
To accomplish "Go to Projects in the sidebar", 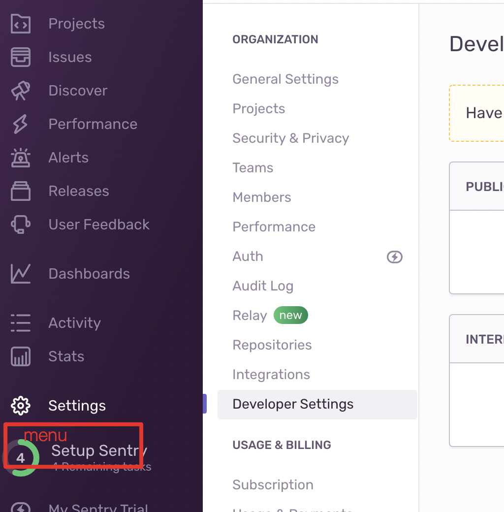I will [x=77, y=24].
